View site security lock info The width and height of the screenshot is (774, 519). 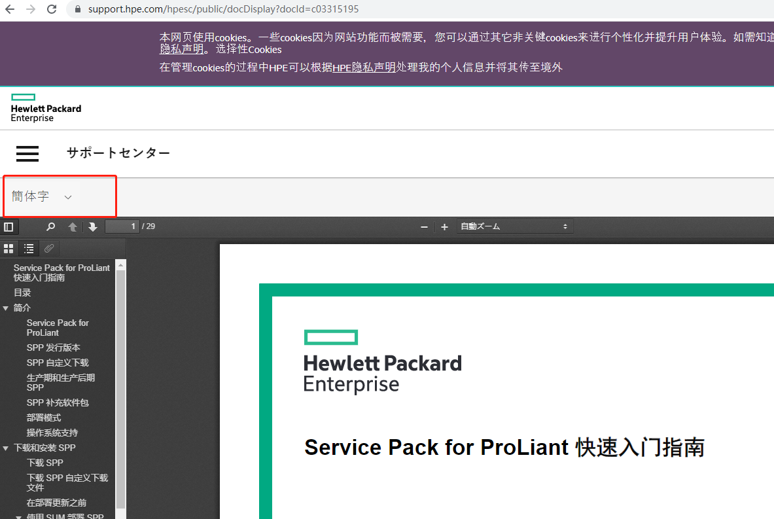pyautogui.click(x=77, y=9)
